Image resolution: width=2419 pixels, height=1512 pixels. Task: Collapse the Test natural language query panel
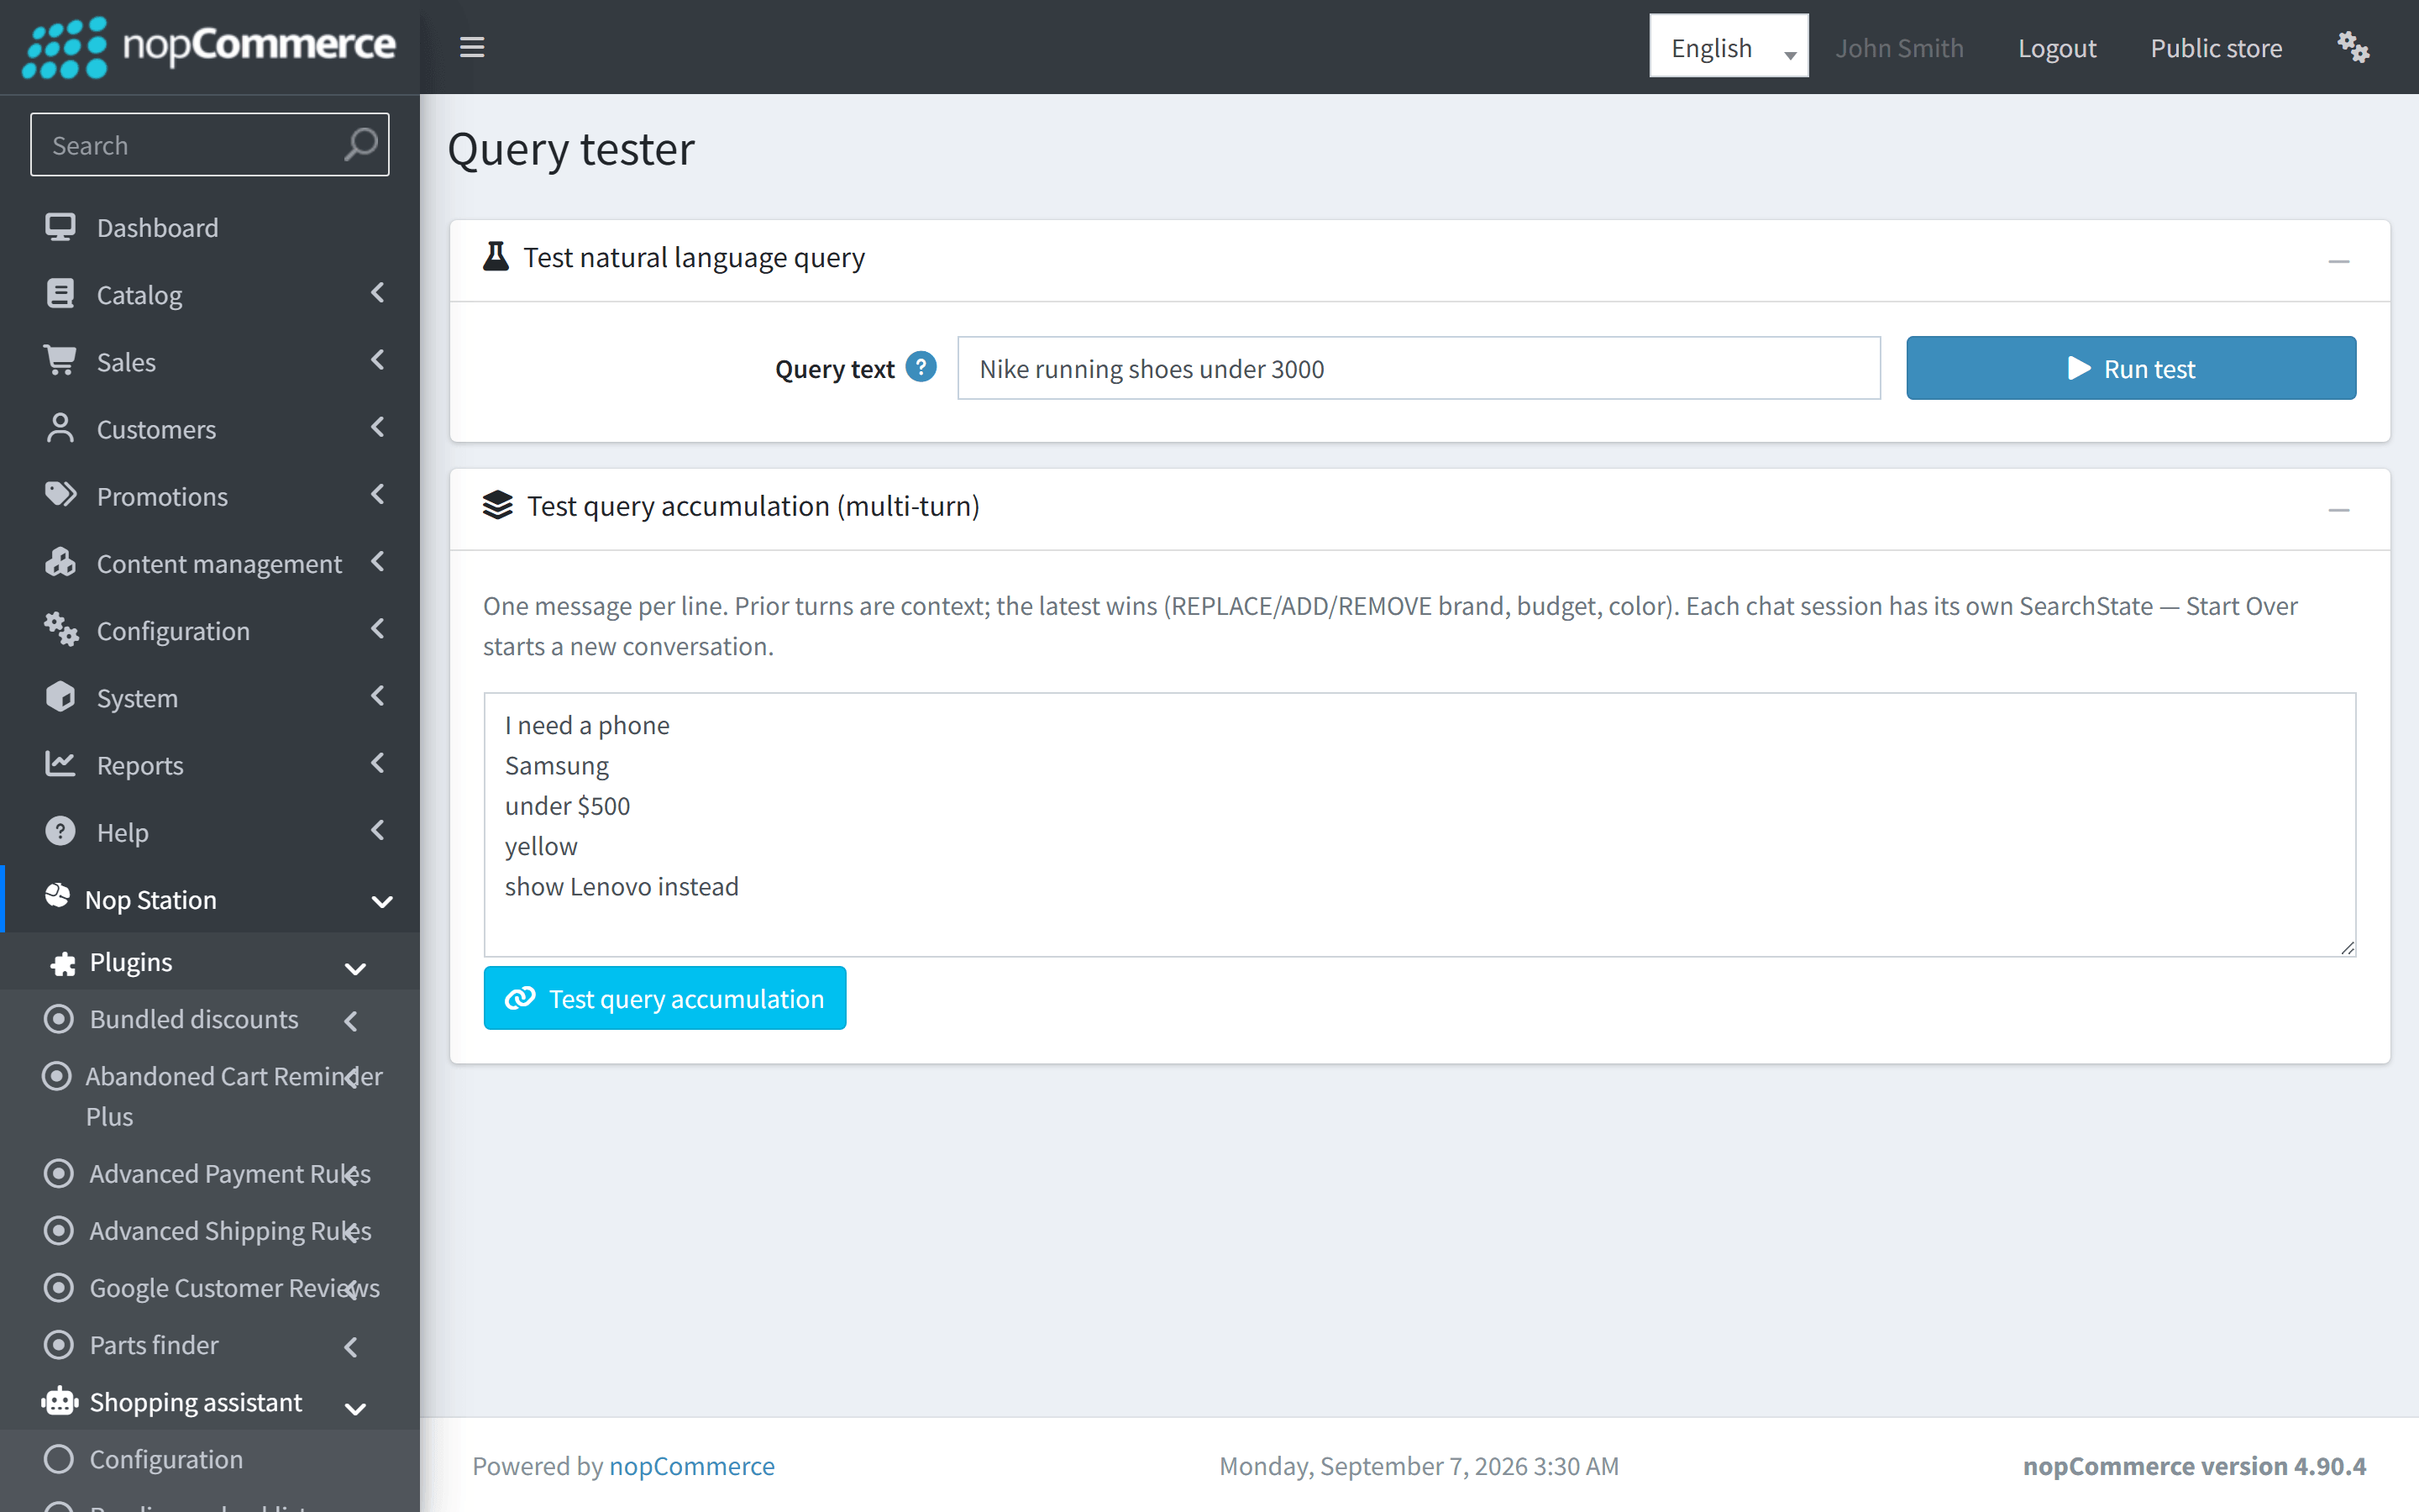(x=2338, y=261)
